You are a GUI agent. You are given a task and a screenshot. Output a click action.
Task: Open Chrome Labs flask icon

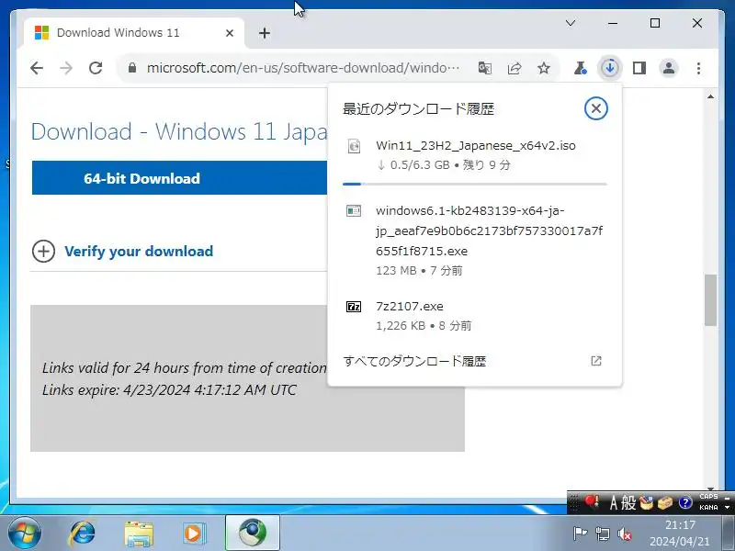point(581,68)
